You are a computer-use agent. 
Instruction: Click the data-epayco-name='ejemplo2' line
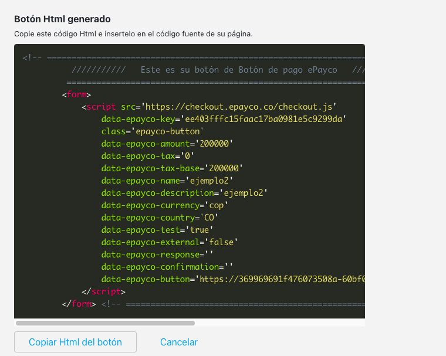point(167,181)
